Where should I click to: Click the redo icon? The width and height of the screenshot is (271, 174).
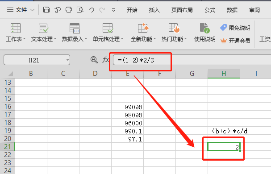click(102, 10)
